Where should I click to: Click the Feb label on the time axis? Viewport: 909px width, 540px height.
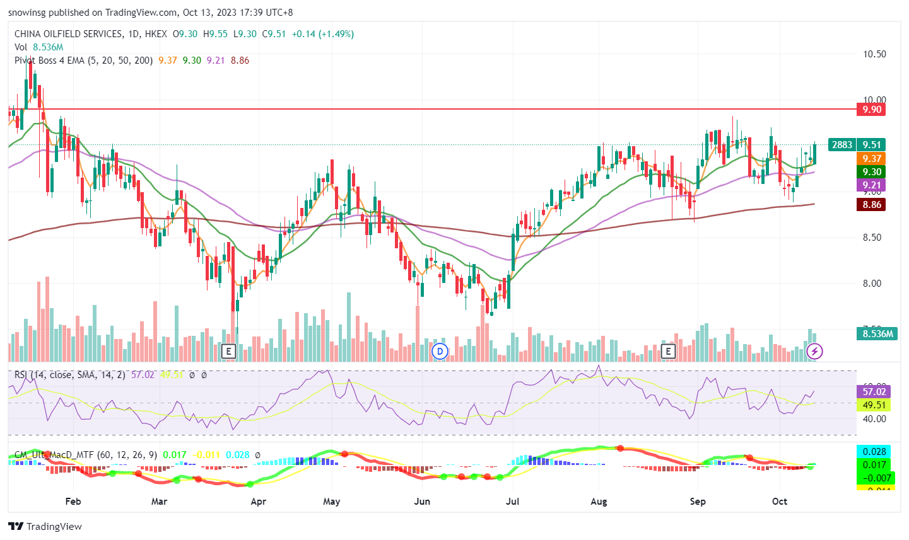coord(73,502)
